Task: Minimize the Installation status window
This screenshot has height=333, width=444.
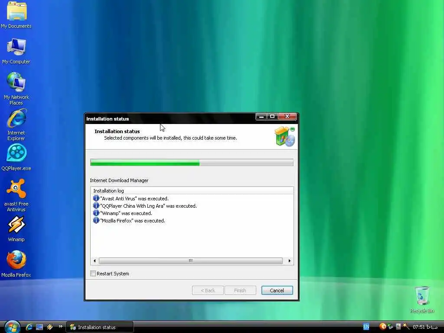Action: pos(261,116)
